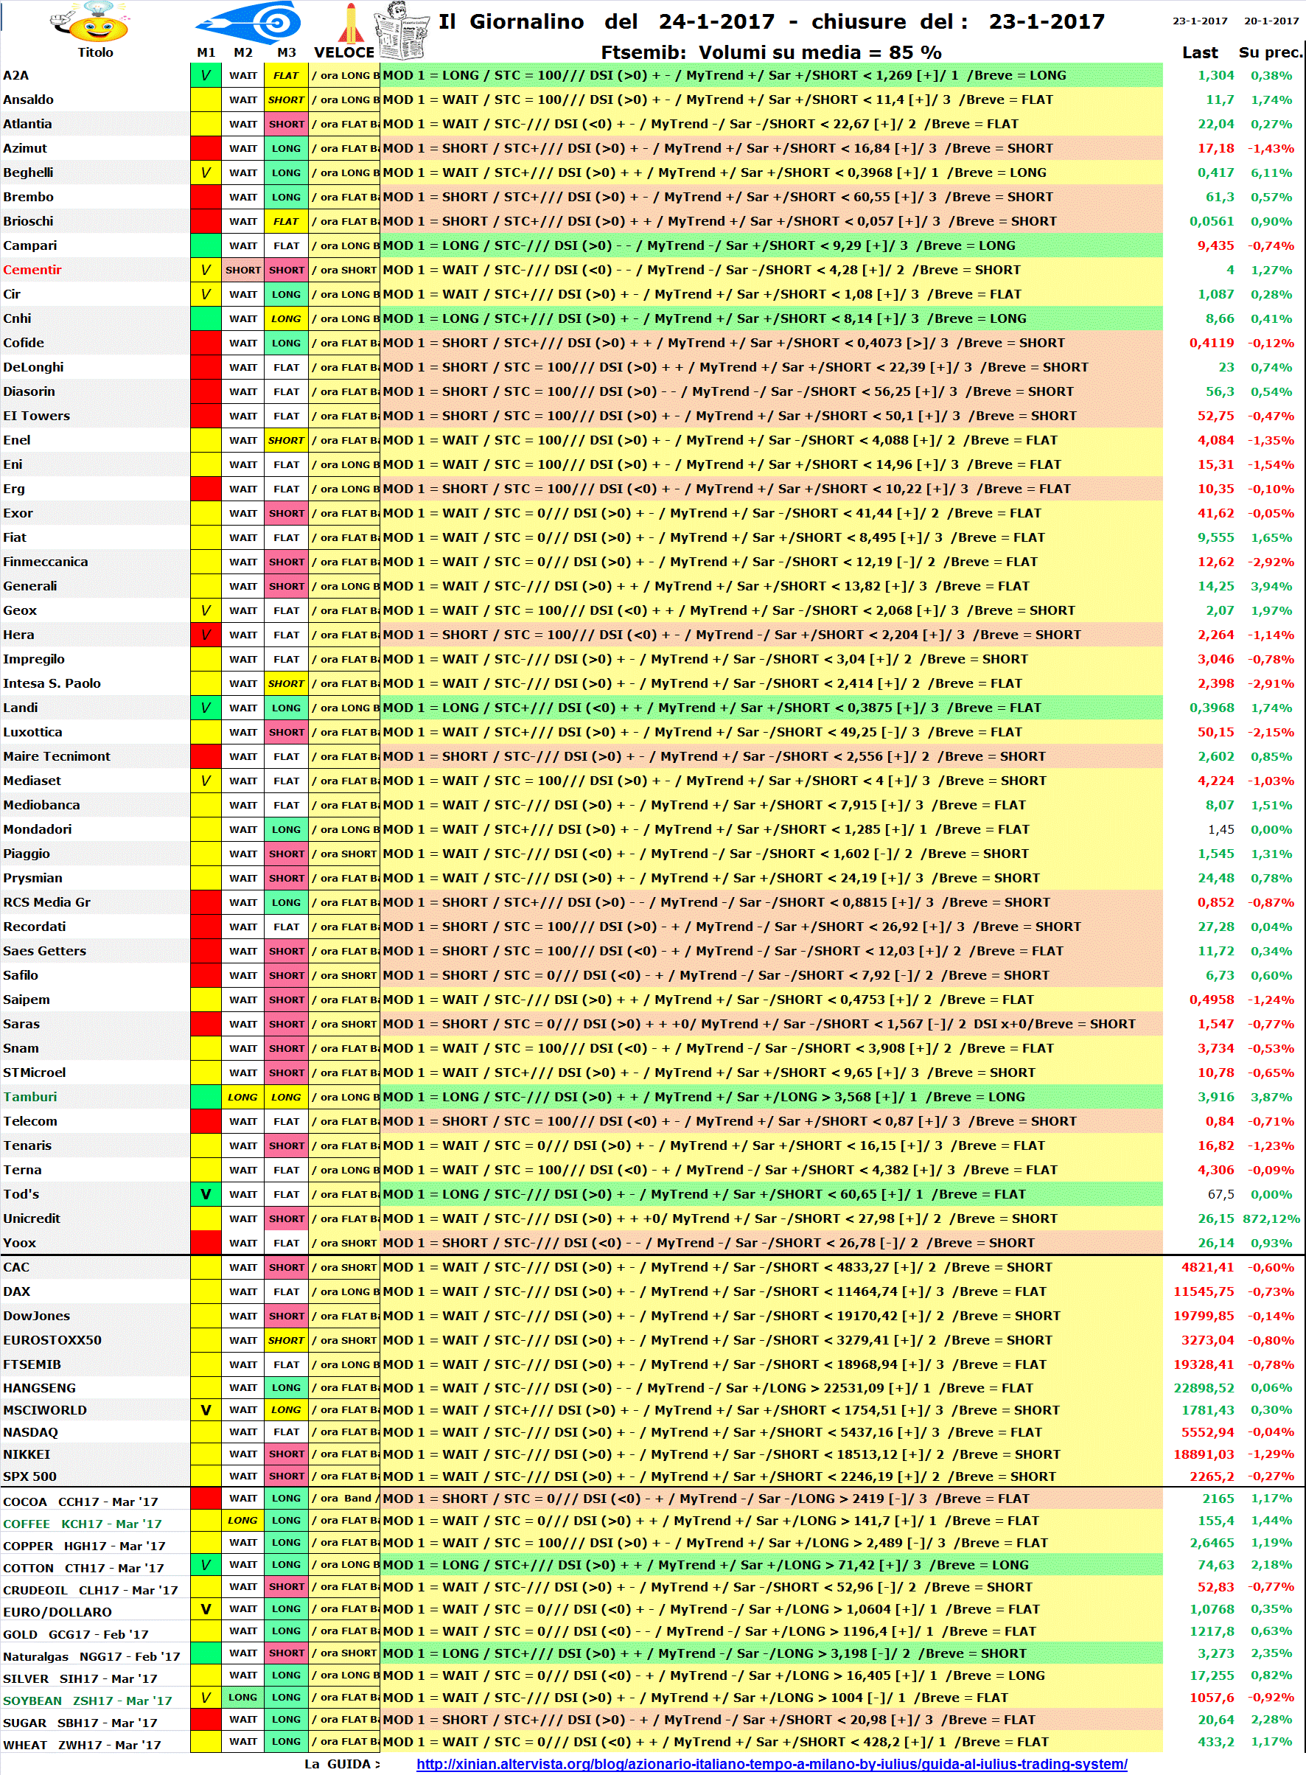
Task: Click the green M1 cell of A2A
Action: tap(206, 76)
